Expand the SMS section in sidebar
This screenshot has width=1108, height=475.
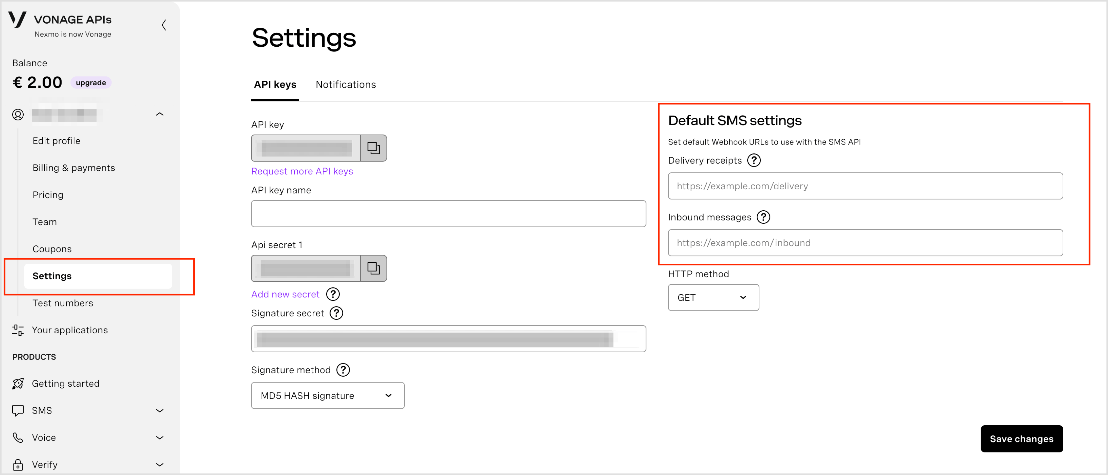[161, 410]
